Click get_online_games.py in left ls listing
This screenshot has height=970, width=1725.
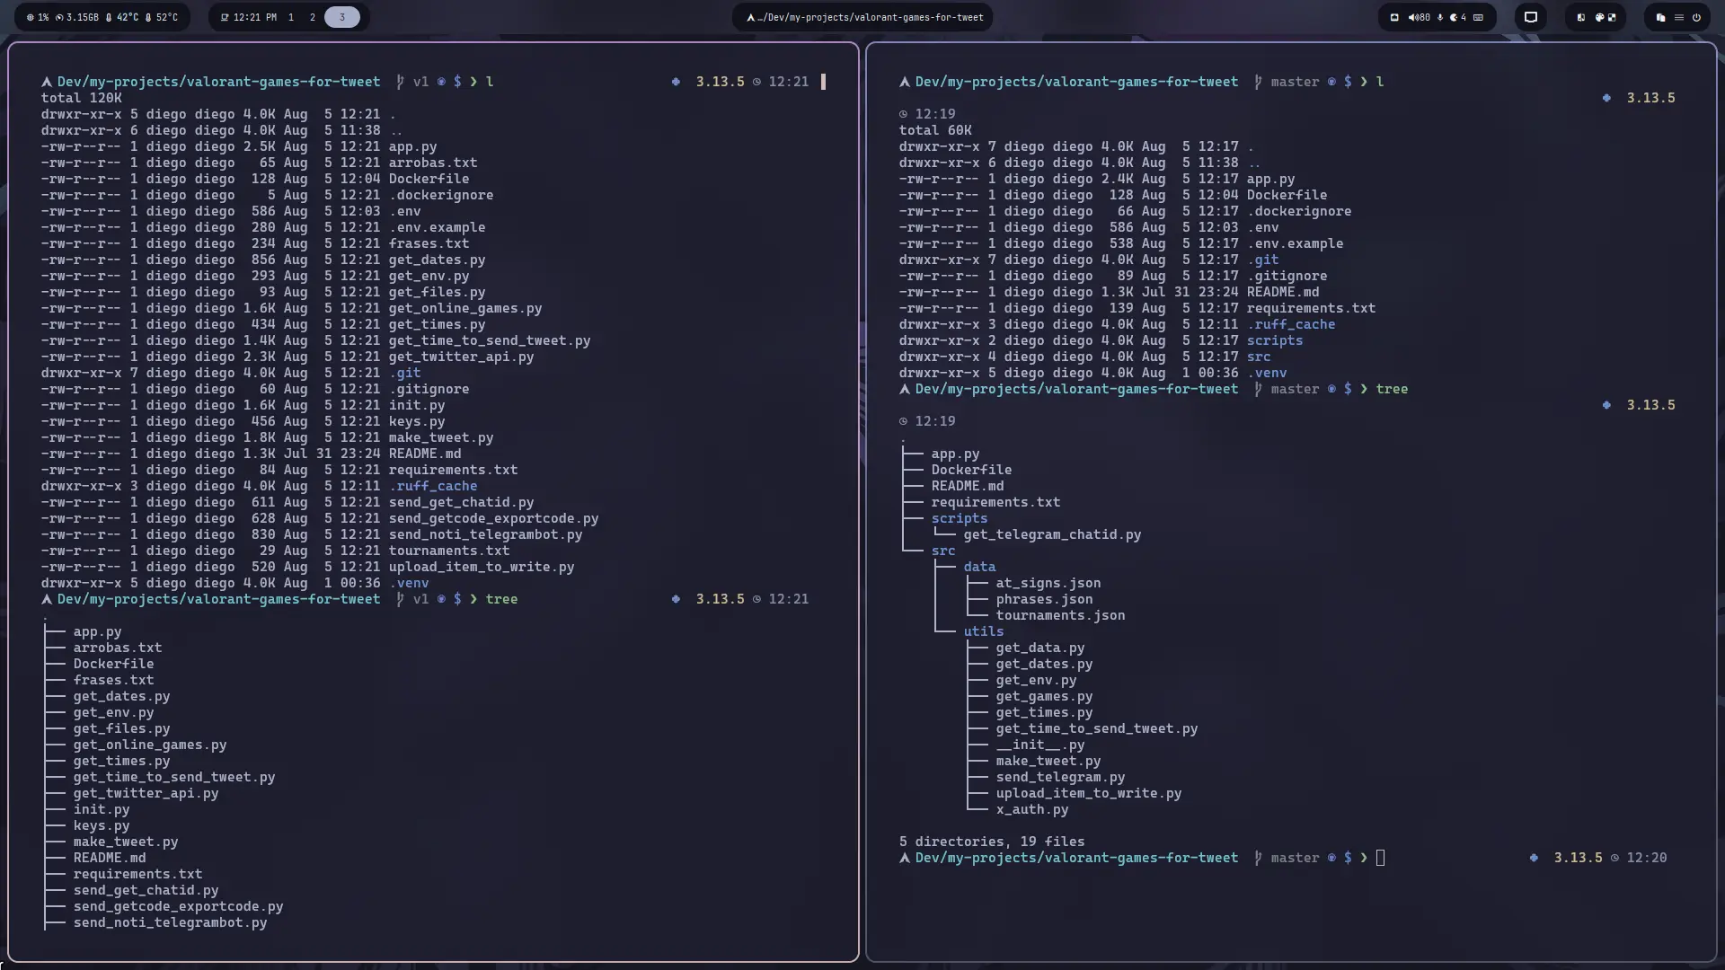pyautogui.click(x=465, y=308)
